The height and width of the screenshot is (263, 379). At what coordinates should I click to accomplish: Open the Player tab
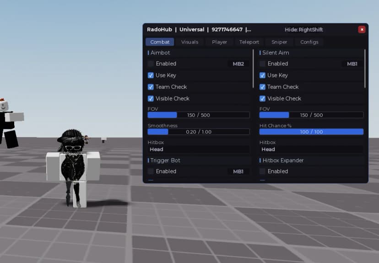tap(219, 42)
